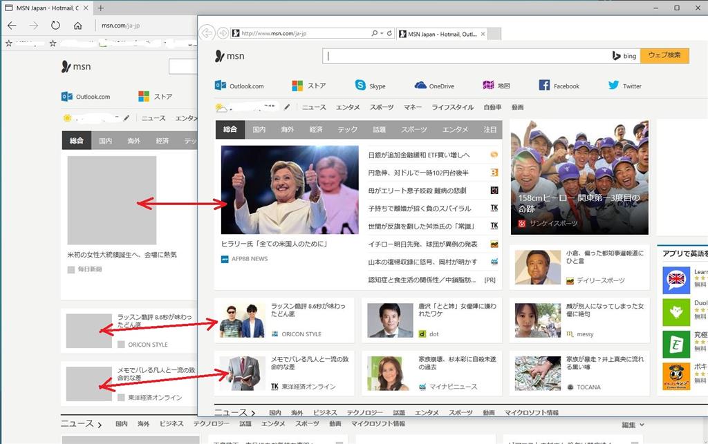Open 動画 in IE top navigation
The height and width of the screenshot is (444, 708).
[x=517, y=107]
